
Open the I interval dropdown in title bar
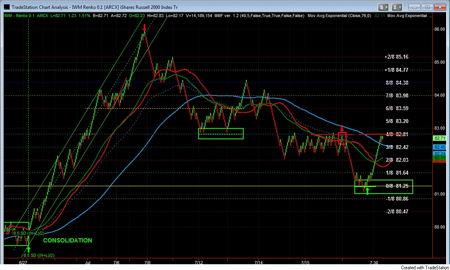(397, 7)
